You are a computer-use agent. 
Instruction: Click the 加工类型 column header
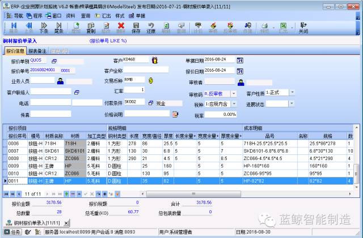pyautogui.click(x=96, y=136)
